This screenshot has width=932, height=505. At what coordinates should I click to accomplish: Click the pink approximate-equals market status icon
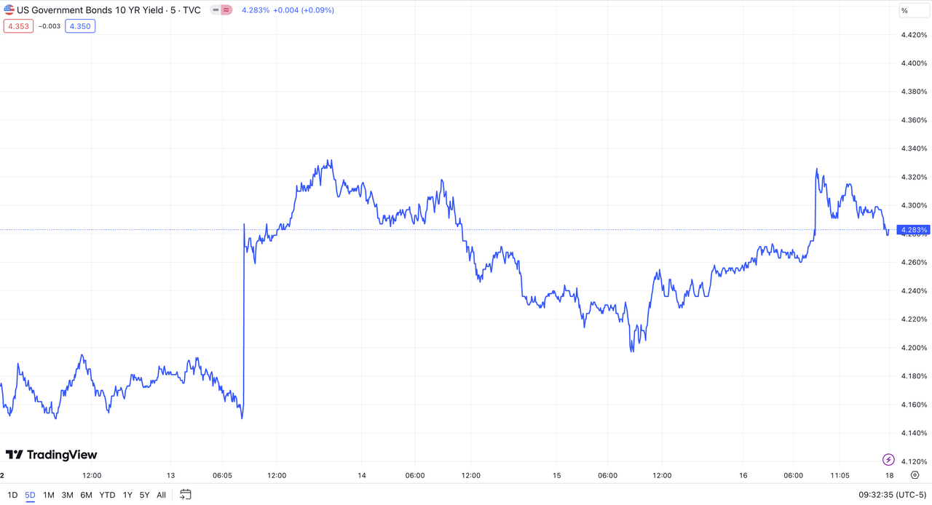[x=227, y=10]
